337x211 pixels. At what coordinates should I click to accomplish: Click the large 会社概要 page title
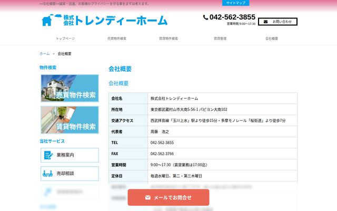(x=120, y=69)
